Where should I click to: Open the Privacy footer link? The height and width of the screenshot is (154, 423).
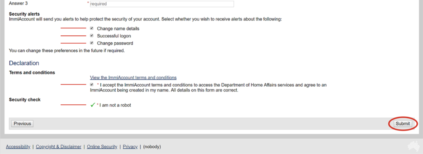130,147
